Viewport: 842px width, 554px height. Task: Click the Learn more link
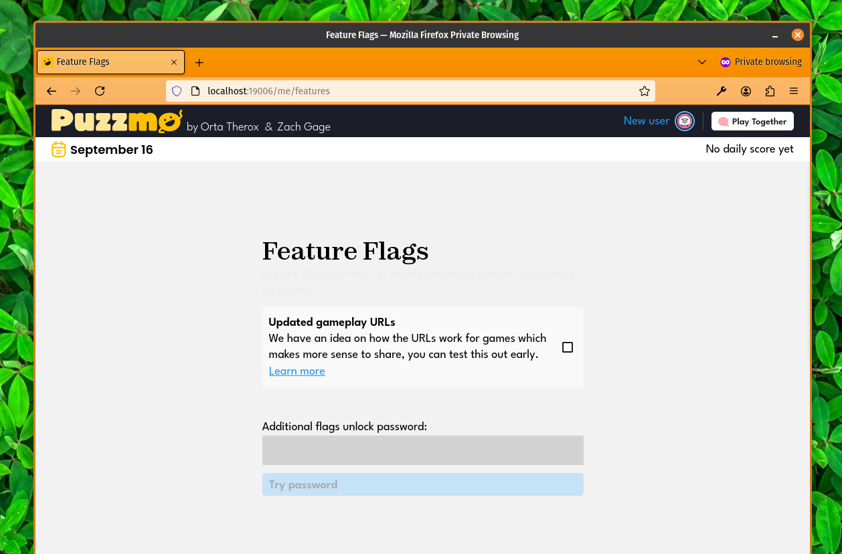297,371
